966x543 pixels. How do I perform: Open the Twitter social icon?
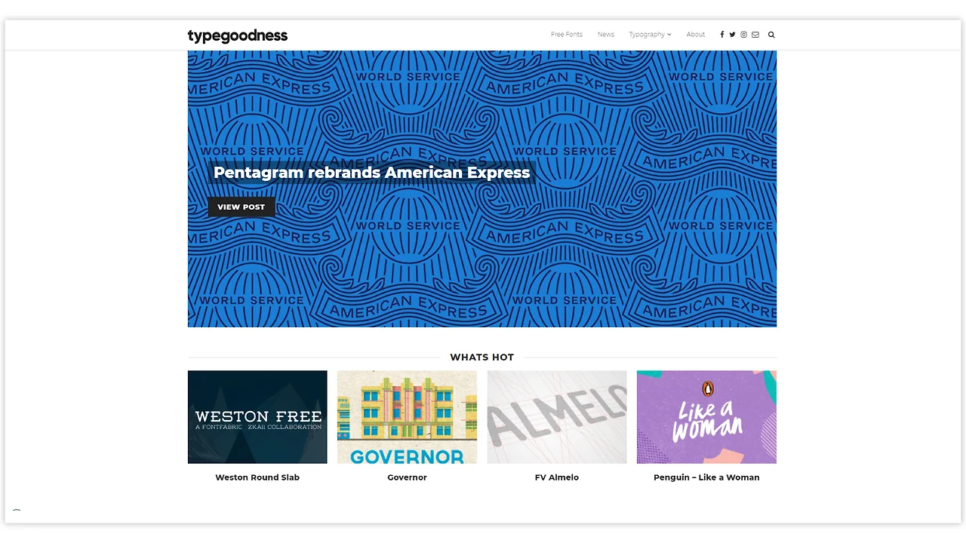(x=732, y=35)
